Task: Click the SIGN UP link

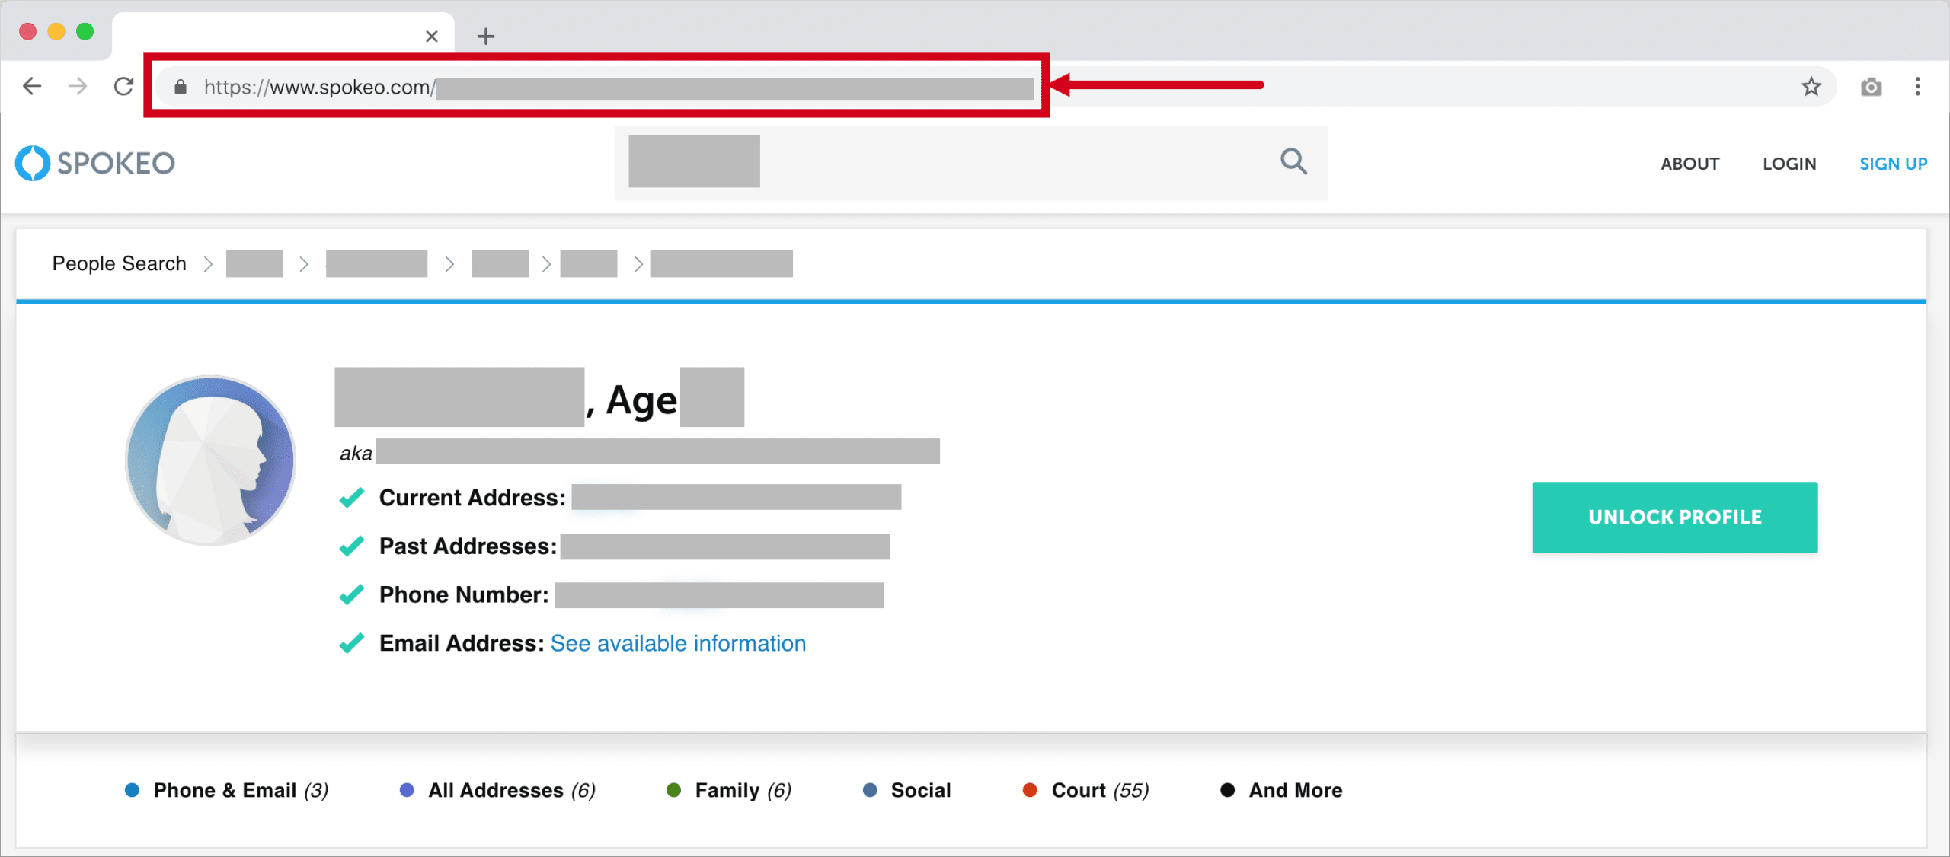Action: point(1893,164)
